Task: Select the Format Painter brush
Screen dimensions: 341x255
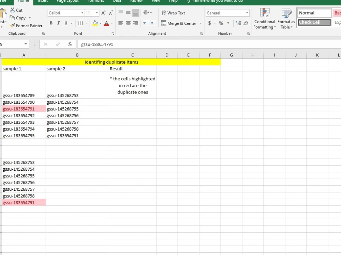Action: point(13,26)
